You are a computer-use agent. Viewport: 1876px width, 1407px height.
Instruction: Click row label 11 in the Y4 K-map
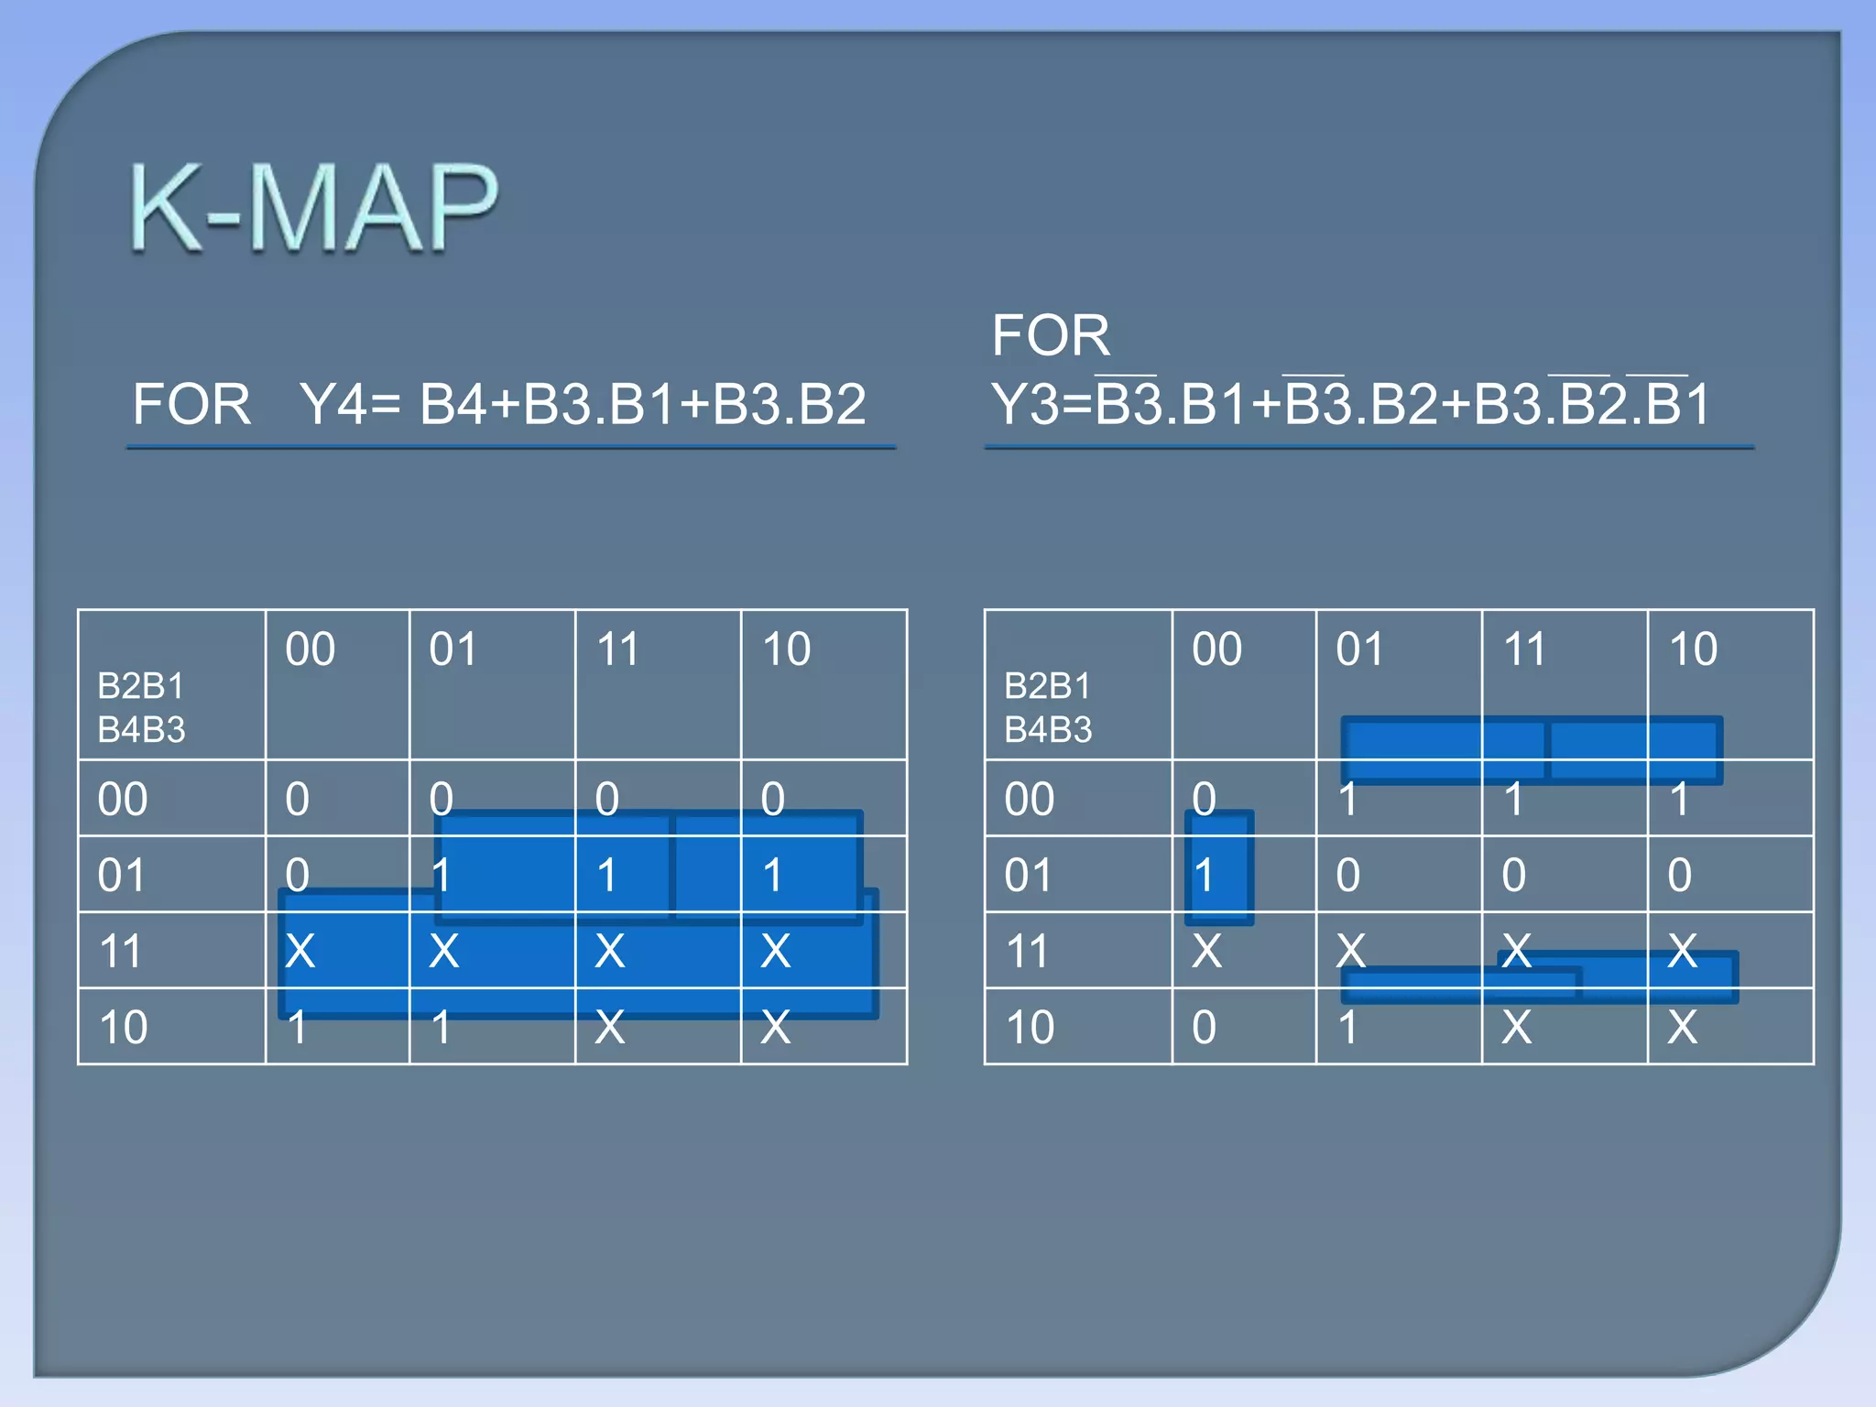click(172, 950)
